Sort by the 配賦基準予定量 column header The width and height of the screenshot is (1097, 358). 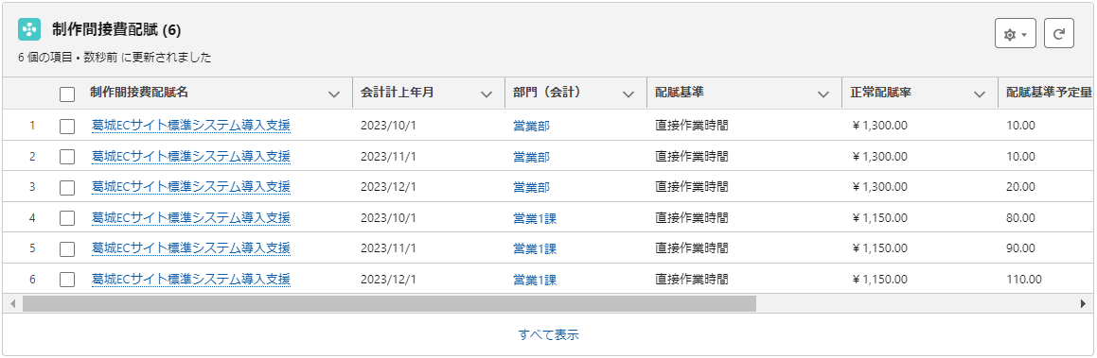[1049, 93]
